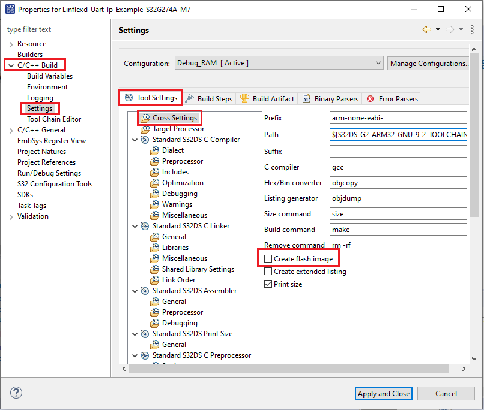484x410 pixels.
Task: Click the Build command field
Action: point(398,230)
